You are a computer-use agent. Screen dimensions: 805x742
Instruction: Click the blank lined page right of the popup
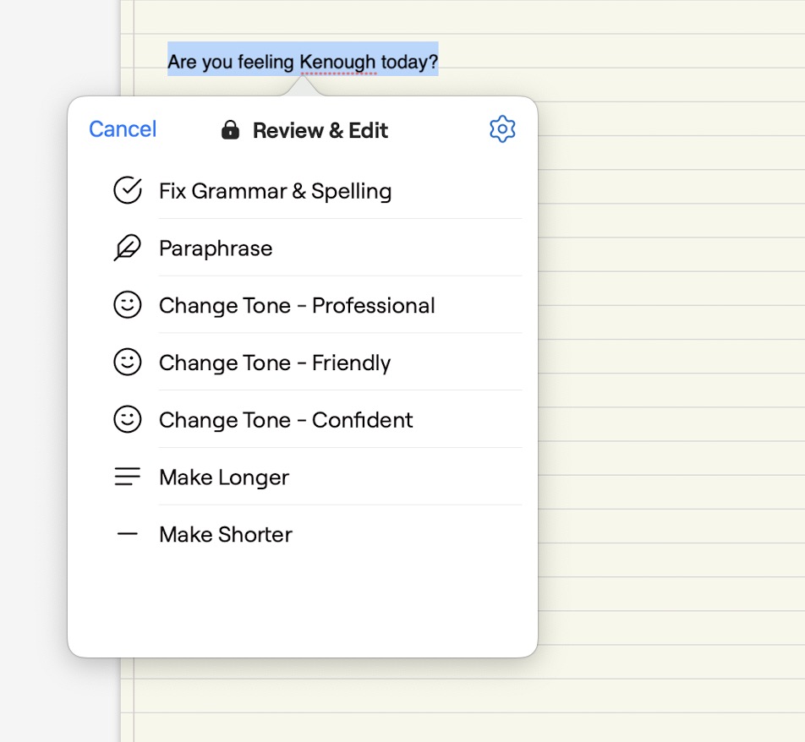[668, 380]
